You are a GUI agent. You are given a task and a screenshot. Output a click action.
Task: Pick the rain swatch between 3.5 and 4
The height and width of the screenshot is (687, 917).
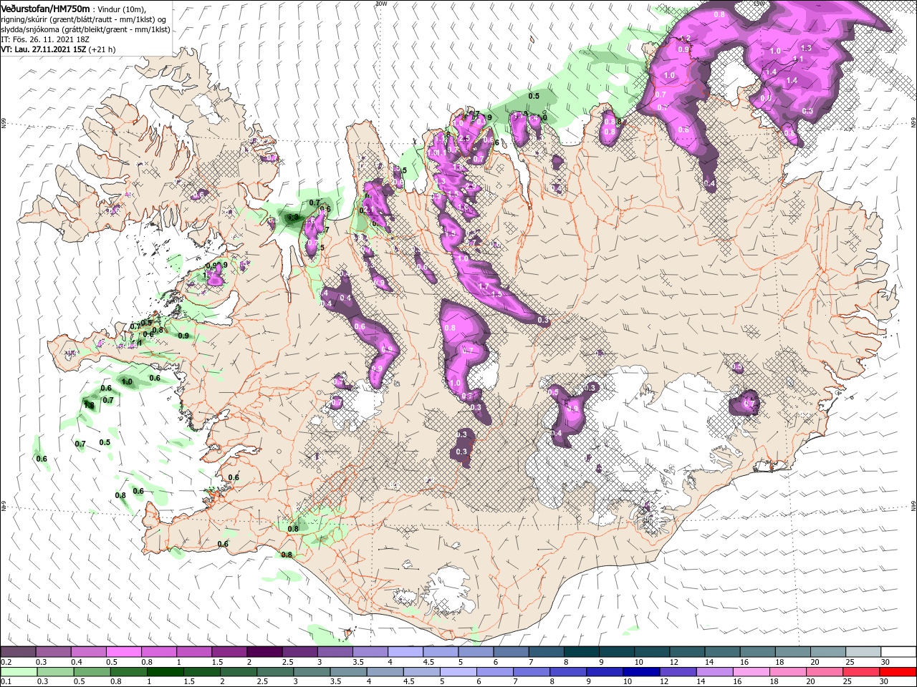click(x=348, y=671)
